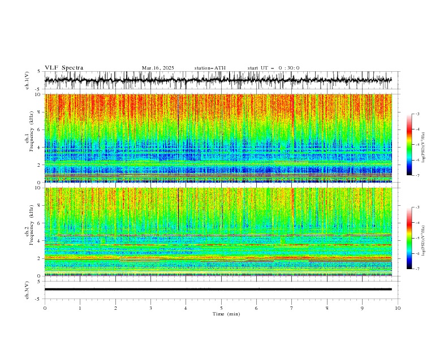
Task: Click the "station=ATH" header label
Action: [x=210, y=68]
